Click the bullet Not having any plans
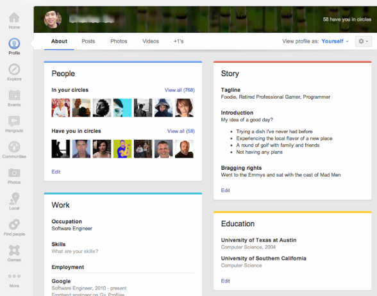Image resolution: width=377 pixels, height=296 pixels. [260, 152]
